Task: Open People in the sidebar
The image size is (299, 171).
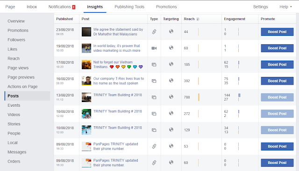Action: (14, 133)
